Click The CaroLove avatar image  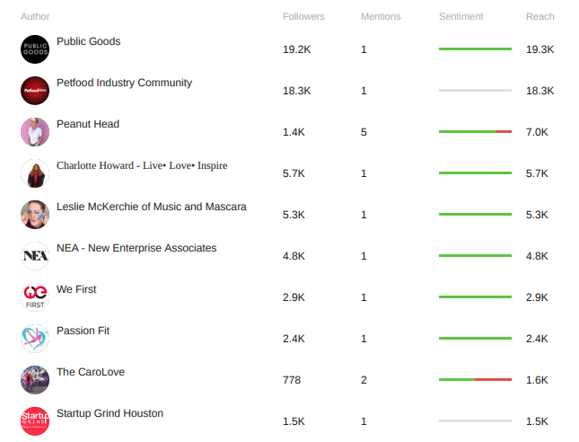[x=35, y=380]
